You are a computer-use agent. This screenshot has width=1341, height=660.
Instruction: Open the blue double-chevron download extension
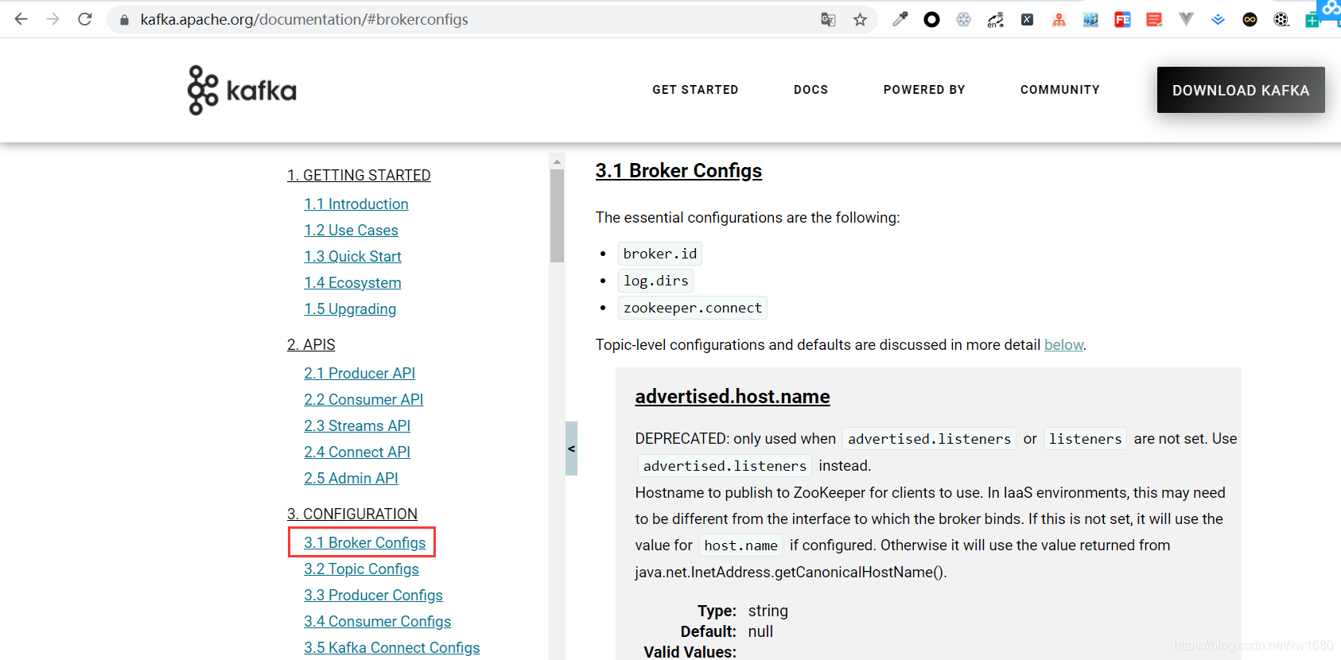1218,20
